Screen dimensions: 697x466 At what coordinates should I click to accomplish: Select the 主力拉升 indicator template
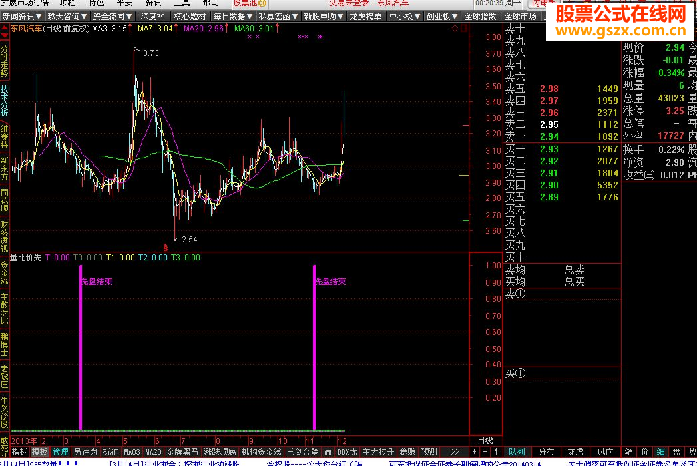378,452
